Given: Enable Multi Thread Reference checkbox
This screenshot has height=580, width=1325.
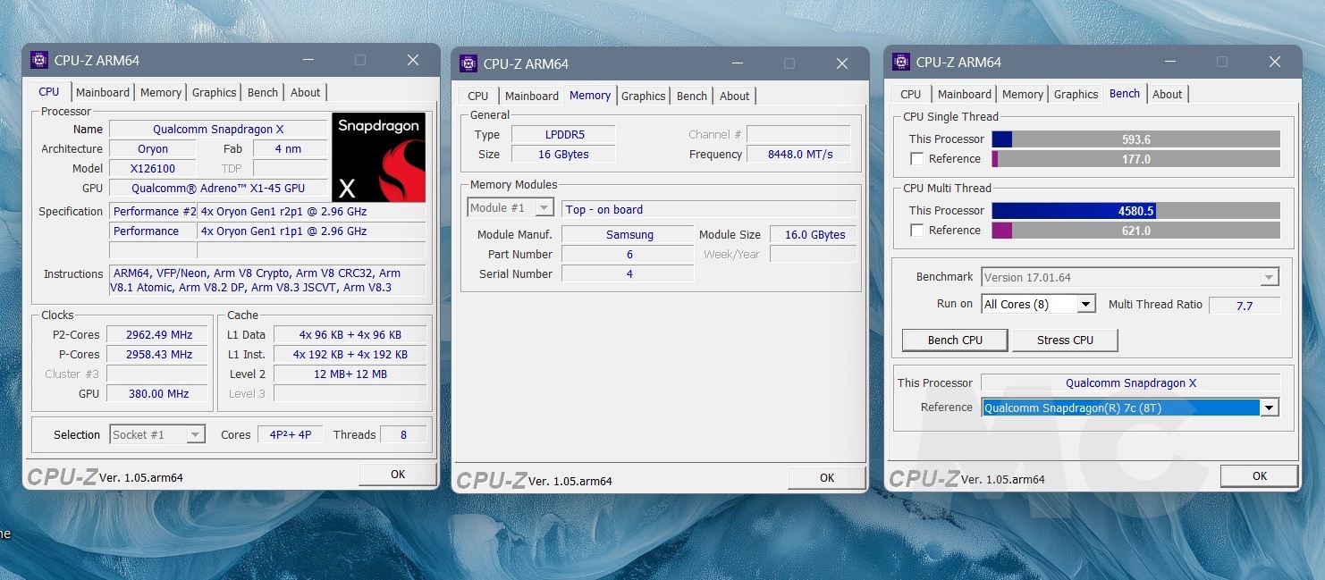Looking at the screenshot, I should (916, 231).
